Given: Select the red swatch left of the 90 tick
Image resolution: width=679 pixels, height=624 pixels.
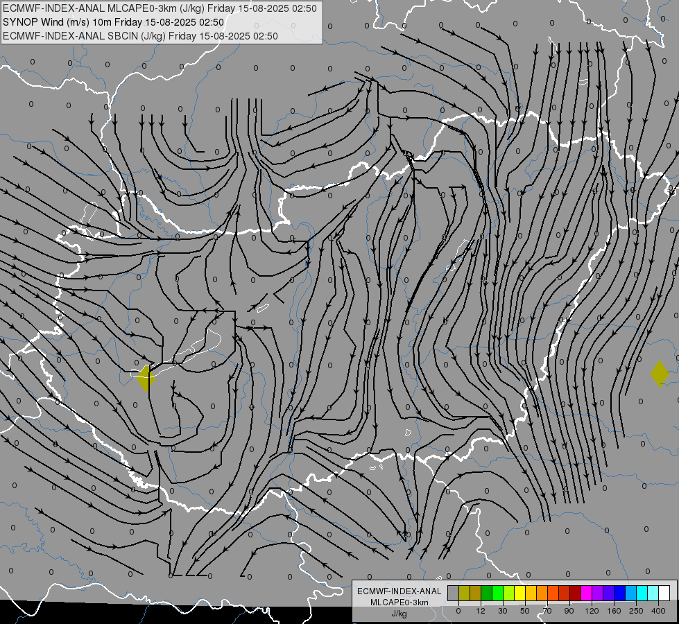Looking at the screenshot, I should pyautogui.click(x=565, y=593).
